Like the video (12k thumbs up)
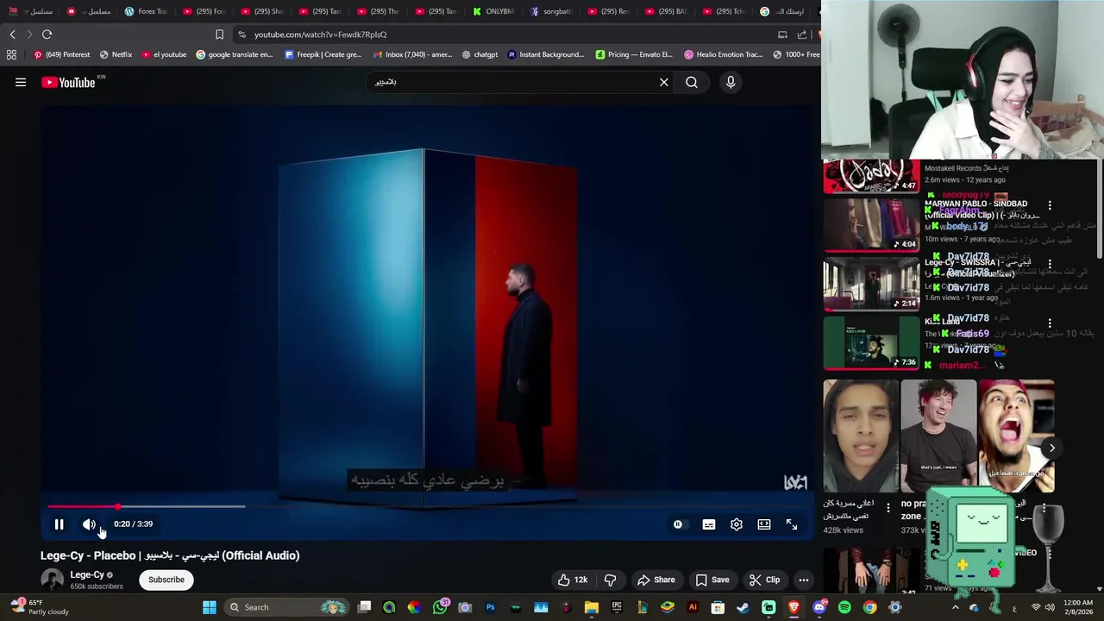1104x621 pixels. 572,580
